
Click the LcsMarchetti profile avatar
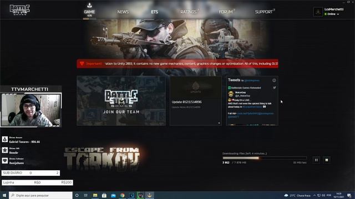point(318,12)
